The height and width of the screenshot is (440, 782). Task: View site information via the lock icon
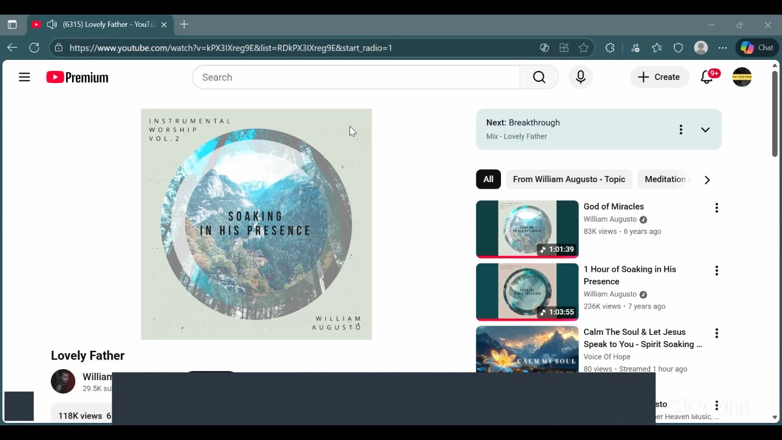click(x=58, y=48)
